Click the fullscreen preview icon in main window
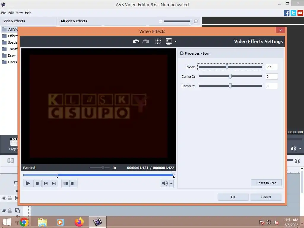This screenshot has height=228, width=304. click(297, 161)
